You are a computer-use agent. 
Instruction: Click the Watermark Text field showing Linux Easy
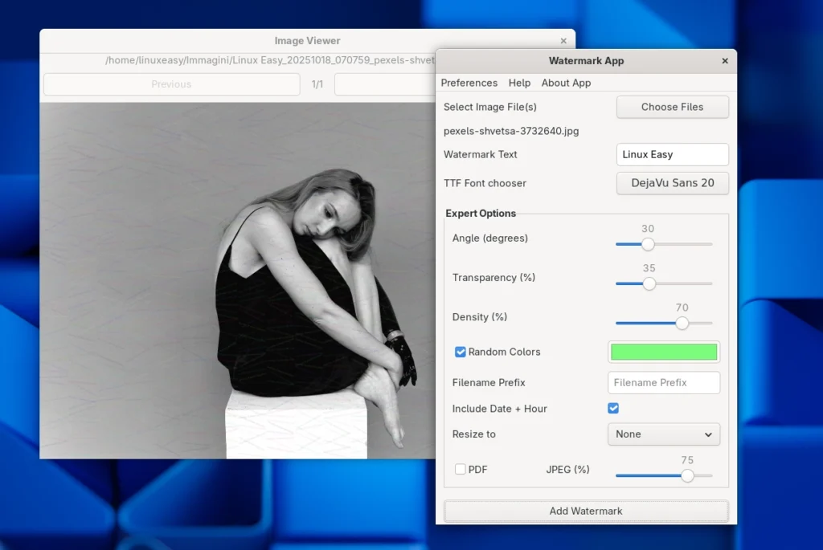[x=672, y=154]
